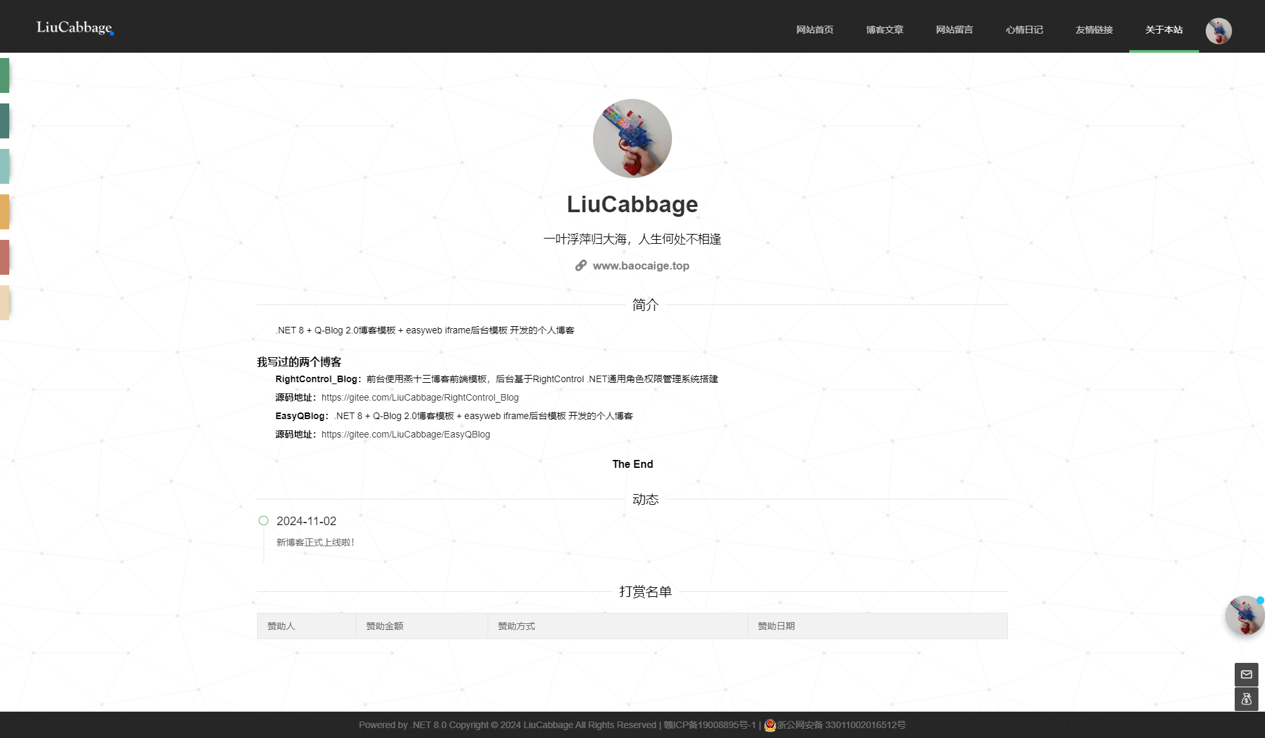
Task: Go to 网站首页 in the navigation
Action: click(x=814, y=30)
